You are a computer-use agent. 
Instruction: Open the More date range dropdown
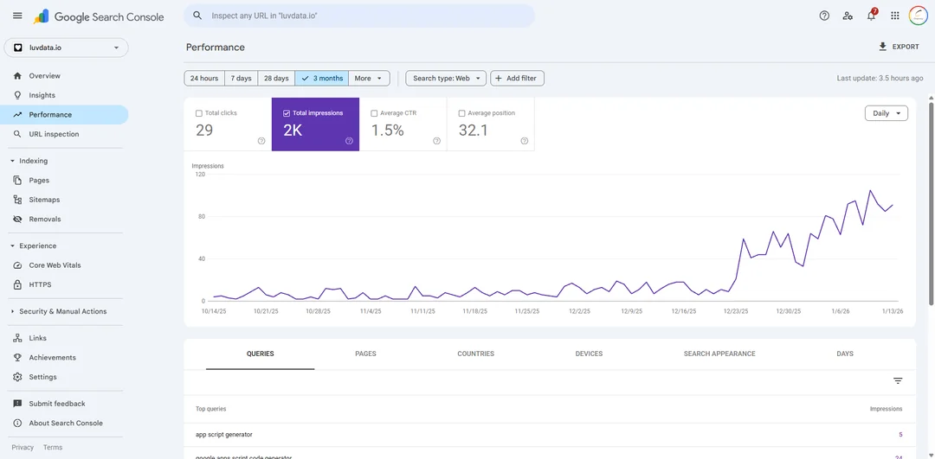369,78
